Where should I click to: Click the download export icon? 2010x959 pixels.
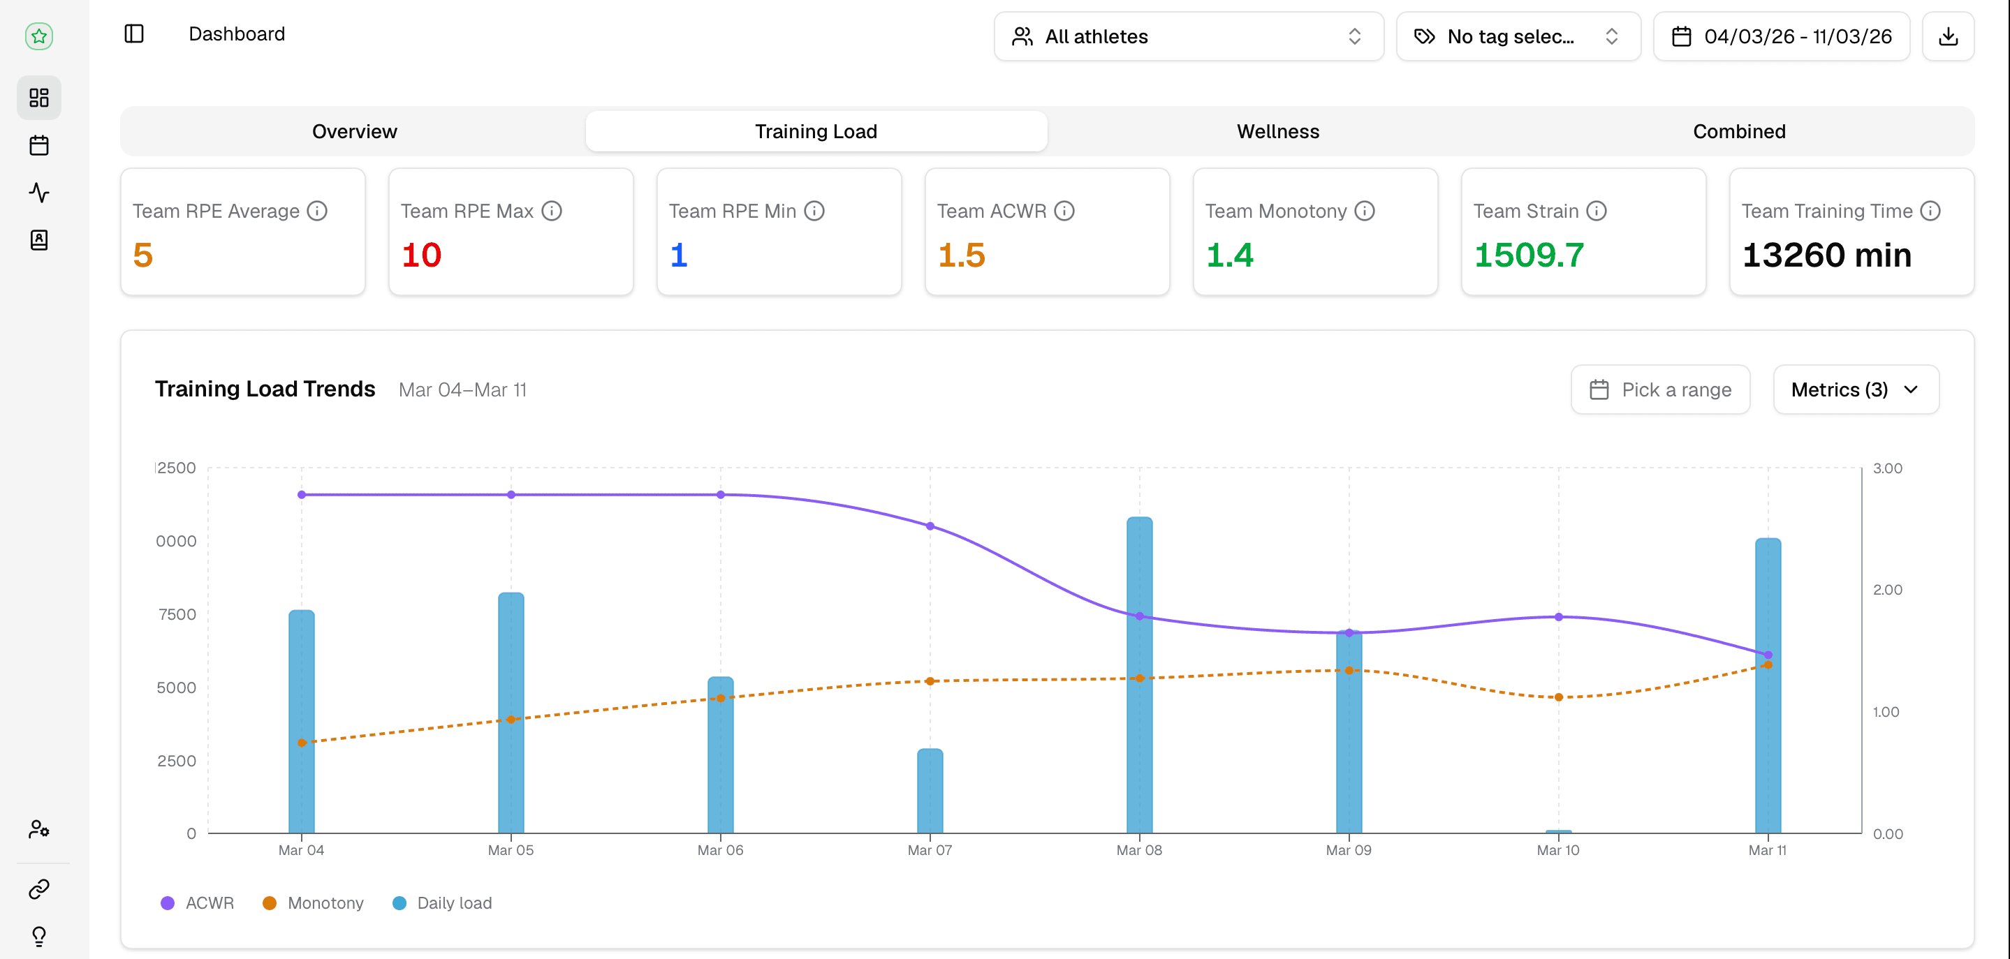[x=1948, y=37]
